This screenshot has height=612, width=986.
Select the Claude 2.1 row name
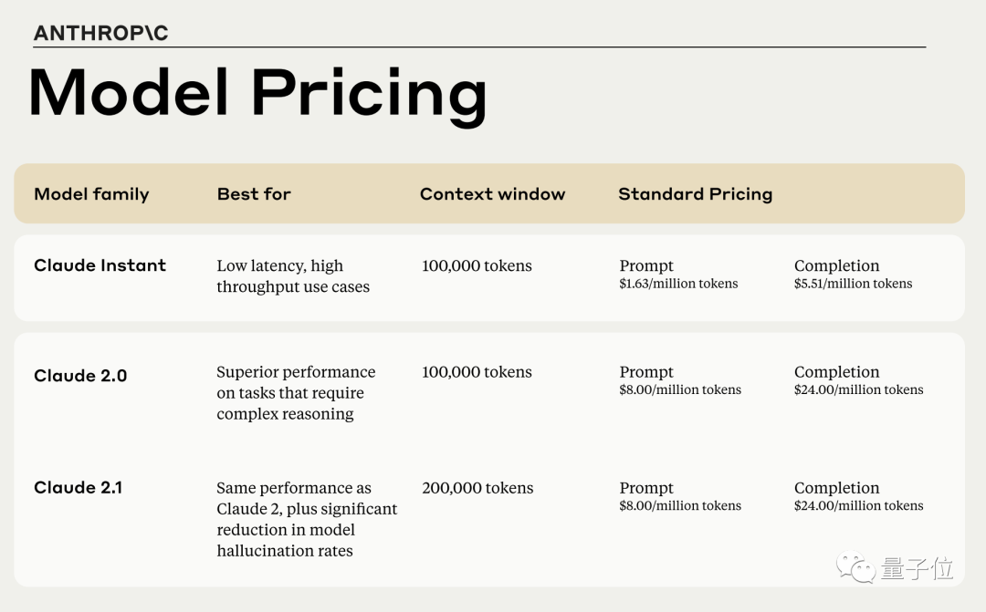coord(78,487)
